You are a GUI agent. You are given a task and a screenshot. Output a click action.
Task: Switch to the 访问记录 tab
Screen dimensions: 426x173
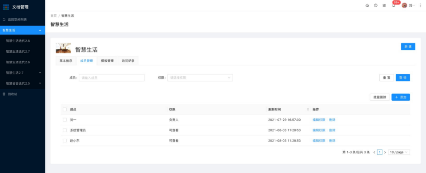128,61
